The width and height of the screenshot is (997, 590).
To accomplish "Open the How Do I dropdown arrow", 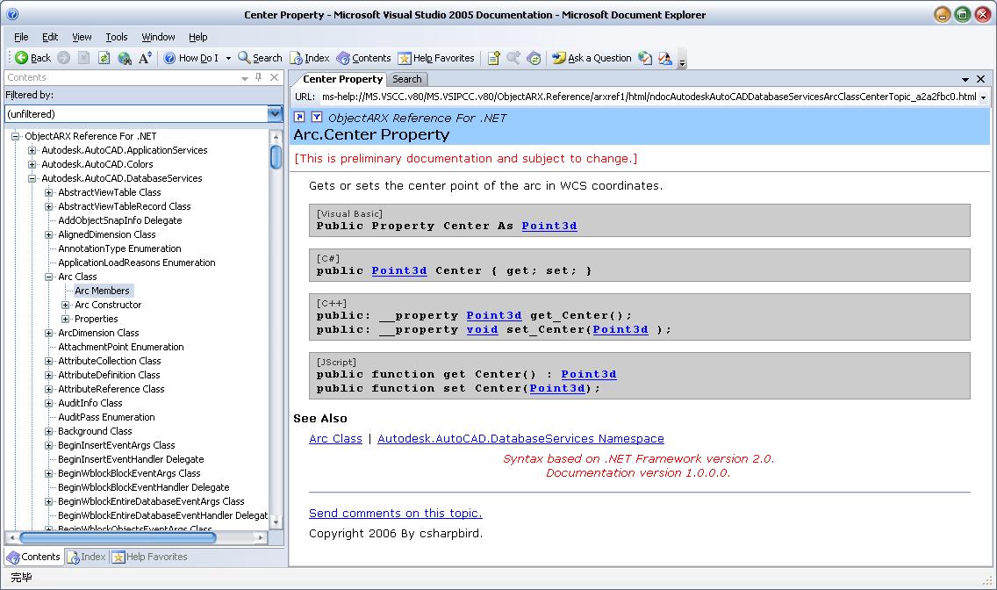I will click(x=228, y=58).
